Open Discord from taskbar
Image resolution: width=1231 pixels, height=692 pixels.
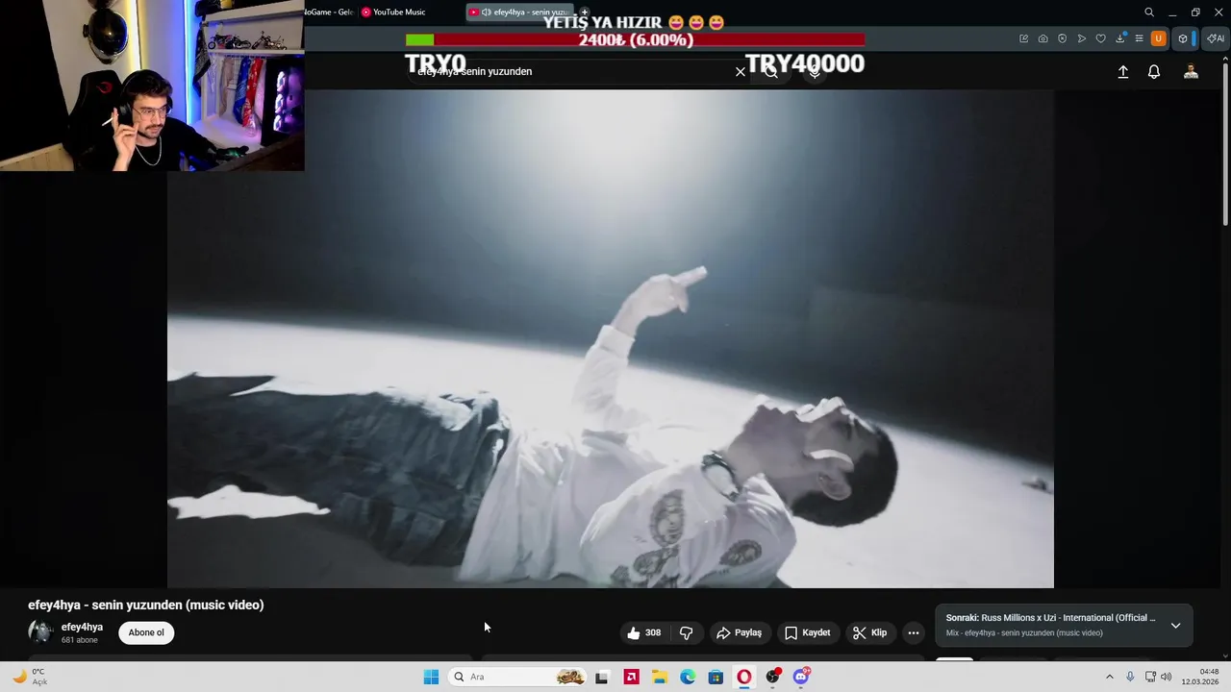coord(801,677)
